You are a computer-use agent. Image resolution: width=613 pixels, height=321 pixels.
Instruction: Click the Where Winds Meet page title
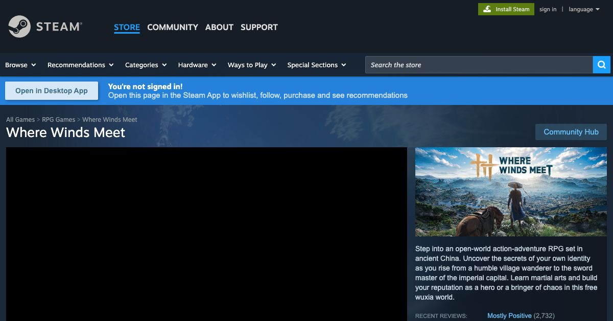(66, 132)
